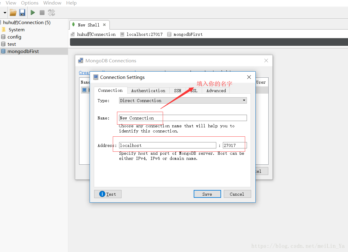The height and width of the screenshot is (252, 348).
Task: Click the database icon beside mongodbFirst header
Action: pyautogui.click(x=169, y=34)
